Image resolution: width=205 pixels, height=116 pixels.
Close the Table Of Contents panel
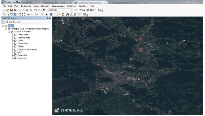[x=50, y=18]
